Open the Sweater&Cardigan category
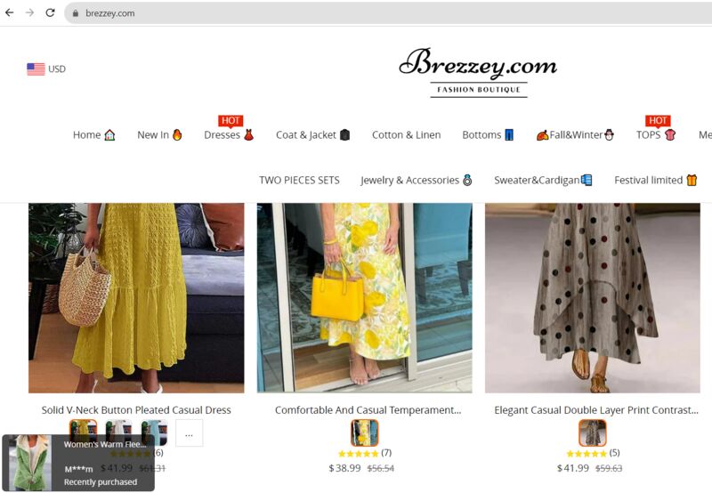The image size is (712, 493). point(543,180)
